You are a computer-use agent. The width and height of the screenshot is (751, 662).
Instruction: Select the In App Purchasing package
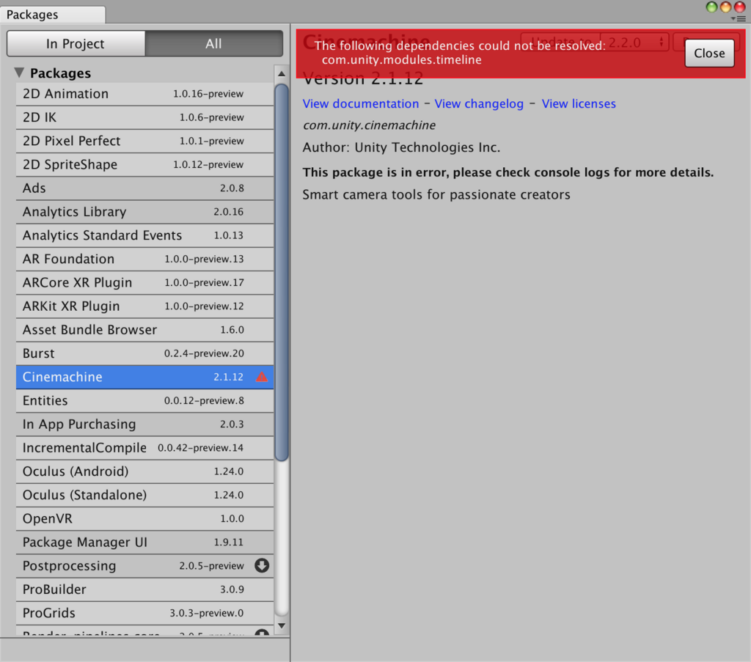point(144,424)
